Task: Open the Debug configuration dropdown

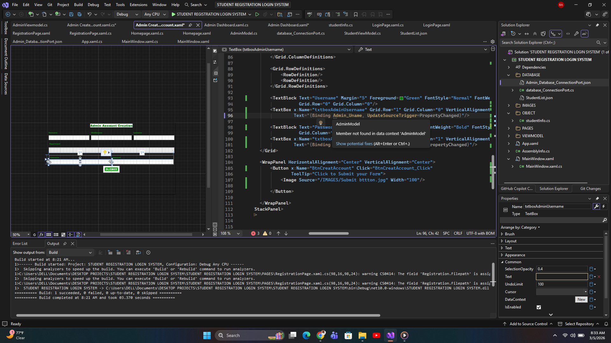Action: click(x=127, y=14)
